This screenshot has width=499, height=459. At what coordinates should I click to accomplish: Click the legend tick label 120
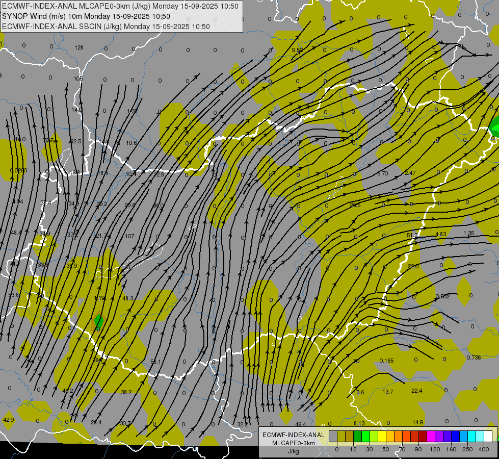point(435,449)
